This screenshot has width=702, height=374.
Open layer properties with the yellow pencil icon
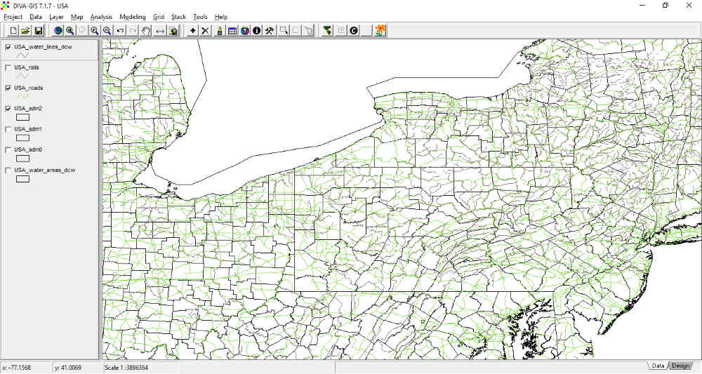(219, 30)
